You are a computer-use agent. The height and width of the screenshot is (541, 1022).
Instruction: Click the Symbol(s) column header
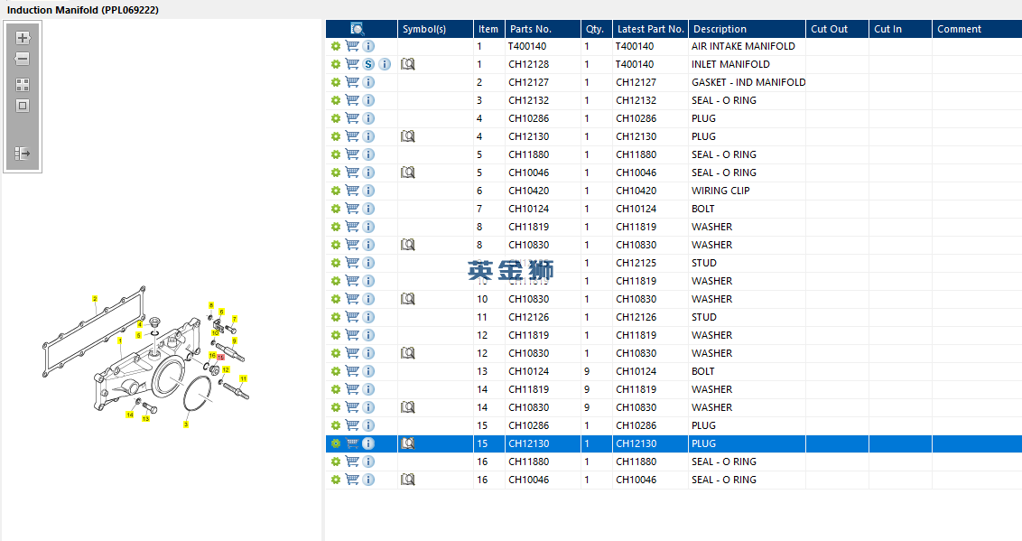435,29
